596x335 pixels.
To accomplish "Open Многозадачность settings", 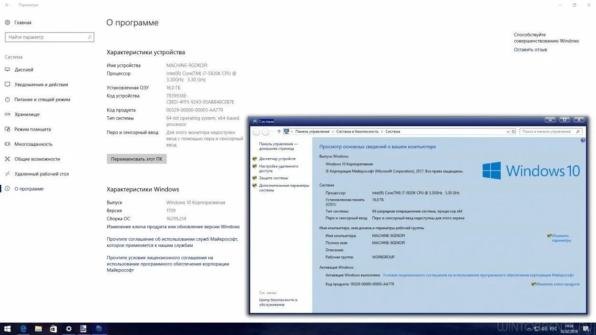I will (x=29, y=144).
